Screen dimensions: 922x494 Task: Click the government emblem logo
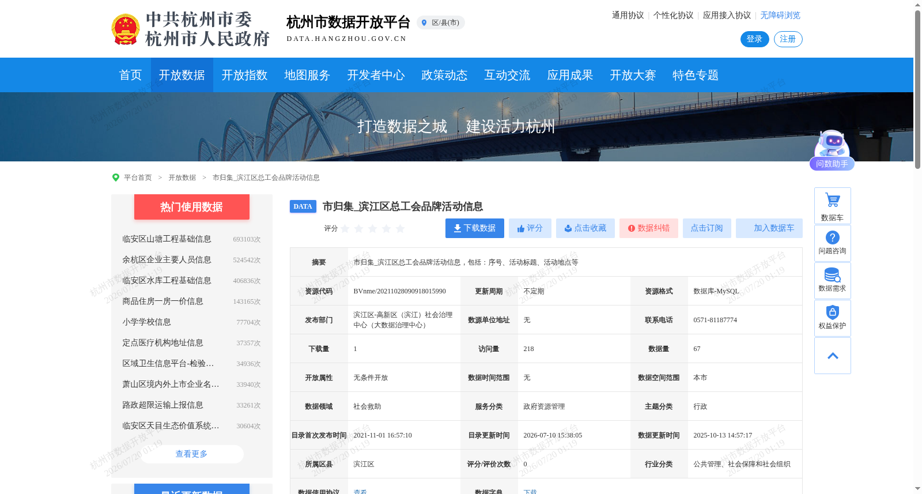[125, 29]
